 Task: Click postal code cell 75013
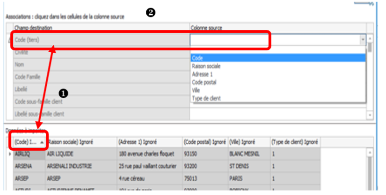[205, 179]
